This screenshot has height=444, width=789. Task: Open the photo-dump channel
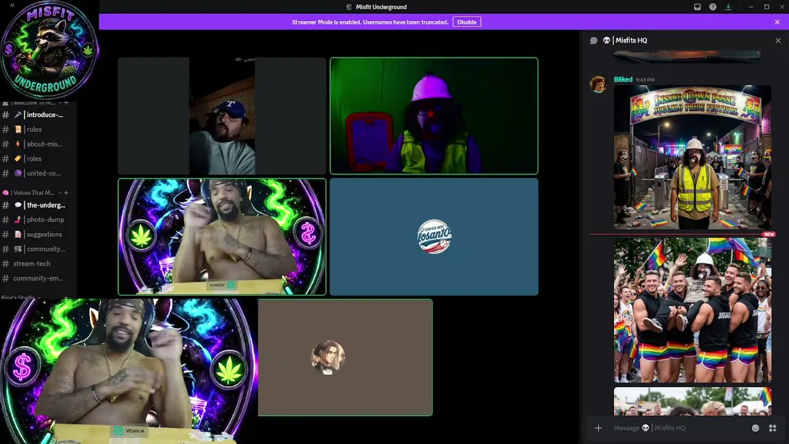pos(38,220)
